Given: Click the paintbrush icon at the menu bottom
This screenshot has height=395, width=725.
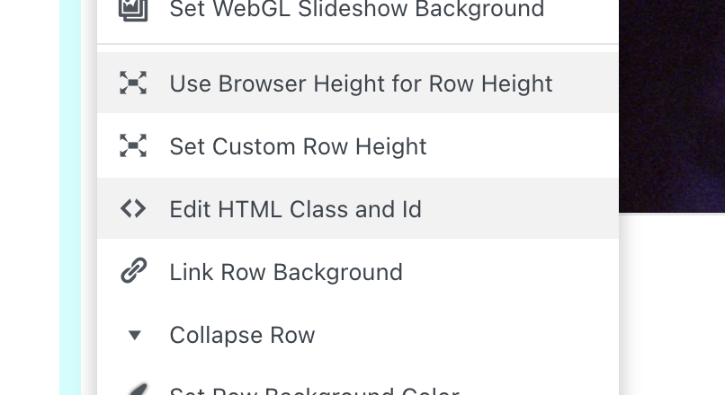Looking at the screenshot, I should [x=133, y=390].
